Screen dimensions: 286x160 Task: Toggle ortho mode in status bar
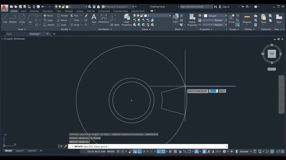pyautogui.click(x=139, y=152)
